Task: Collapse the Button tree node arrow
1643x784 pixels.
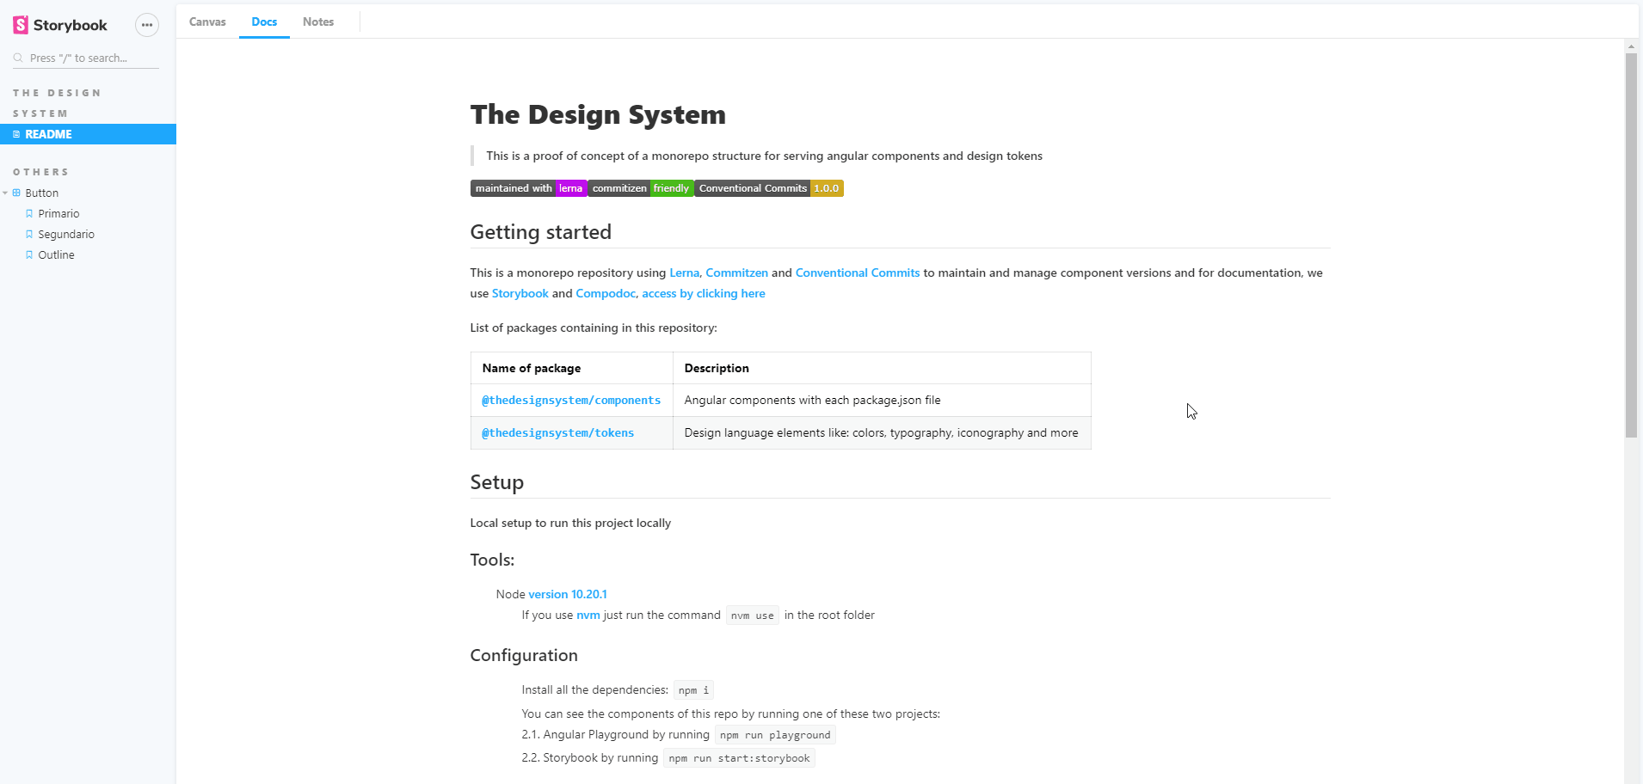Action: pos(5,193)
